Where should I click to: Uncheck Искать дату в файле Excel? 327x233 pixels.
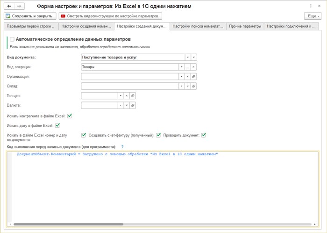pyautogui.click(x=57, y=125)
